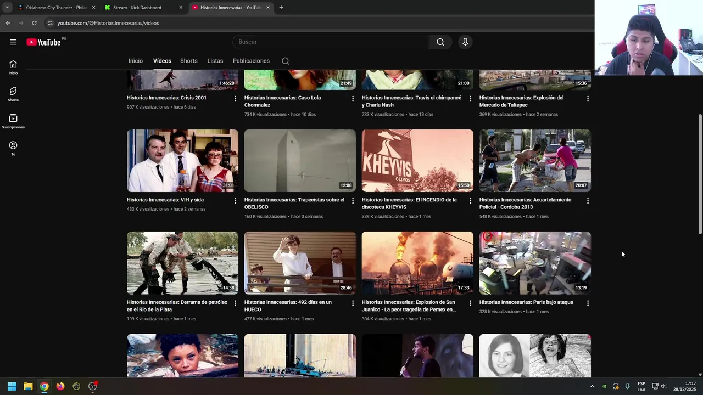Open video title Crisis 2001
703x395 pixels.
[x=166, y=98]
